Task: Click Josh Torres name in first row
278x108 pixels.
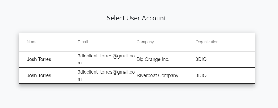Action: tap(39, 59)
